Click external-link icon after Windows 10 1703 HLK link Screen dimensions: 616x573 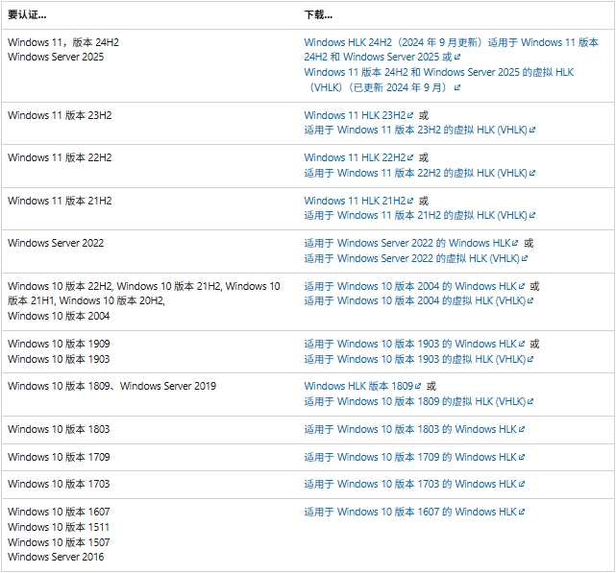[x=522, y=485]
